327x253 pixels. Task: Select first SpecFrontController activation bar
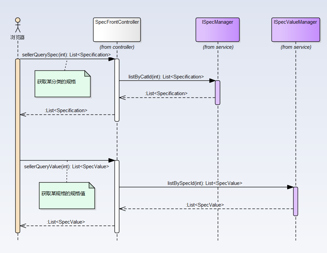point(117,90)
